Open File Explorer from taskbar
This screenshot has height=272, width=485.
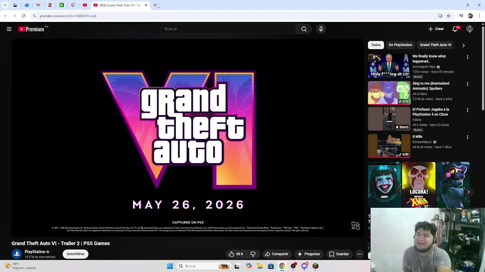click(260, 266)
